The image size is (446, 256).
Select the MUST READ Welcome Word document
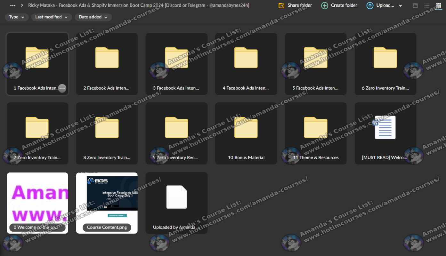tap(385, 133)
